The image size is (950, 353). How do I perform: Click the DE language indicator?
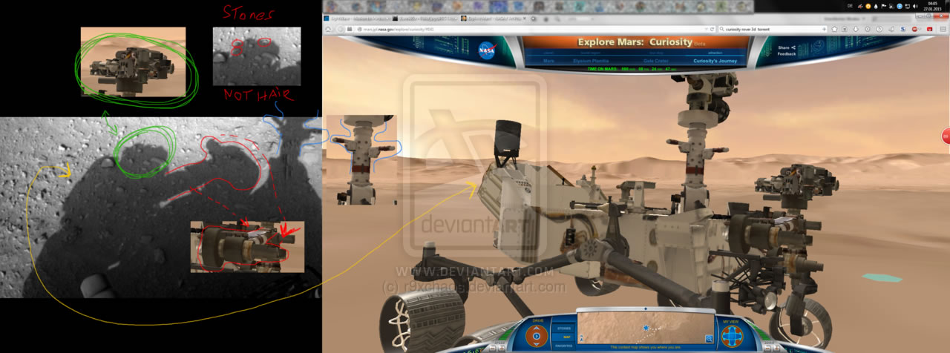tap(850, 6)
